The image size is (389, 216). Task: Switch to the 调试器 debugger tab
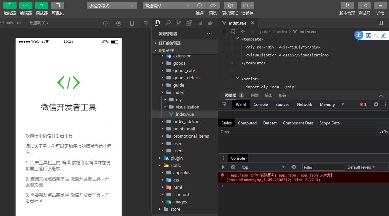pos(231,95)
